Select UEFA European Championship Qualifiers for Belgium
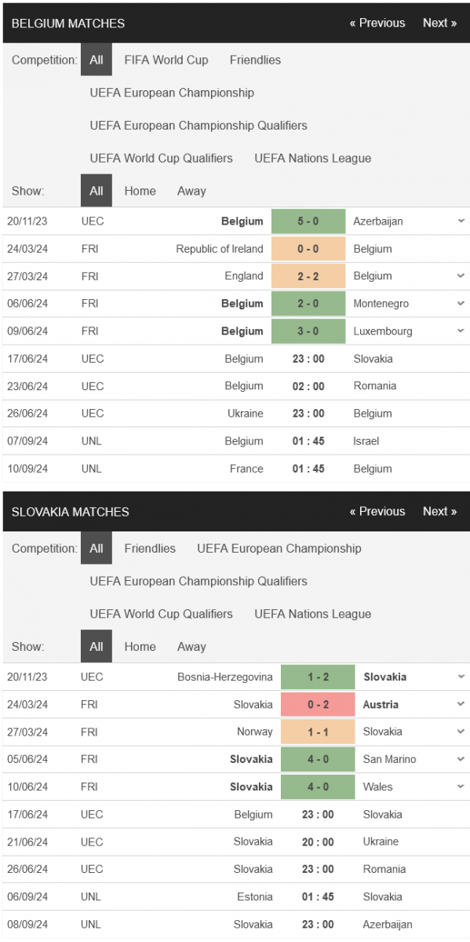The image size is (470, 942). pyautogui.click(x=199, y=125)
